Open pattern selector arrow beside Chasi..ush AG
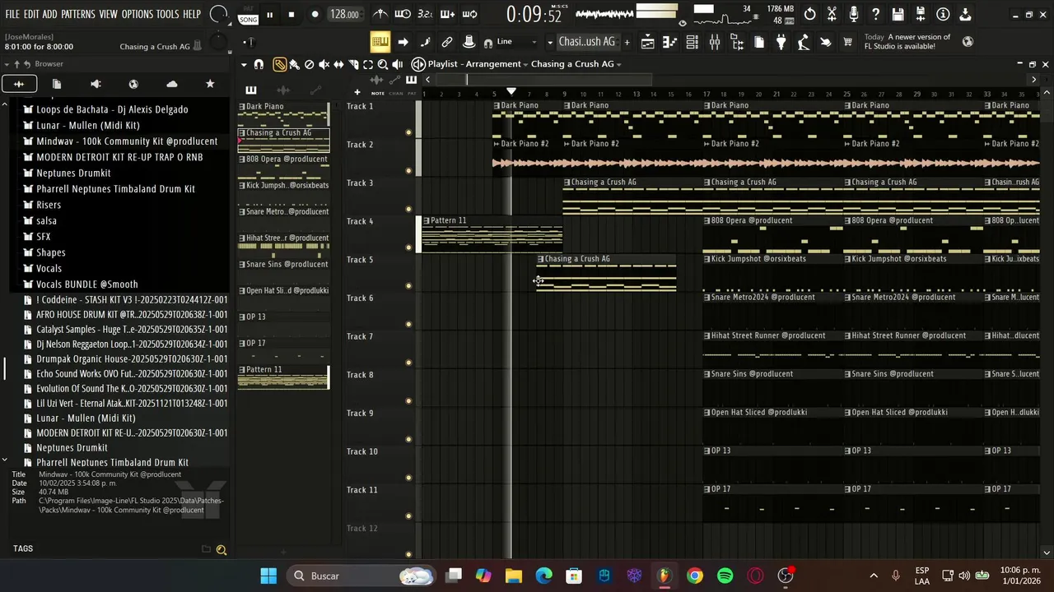This screenshot has height=592, width=1054. click(x=550, y=42)
